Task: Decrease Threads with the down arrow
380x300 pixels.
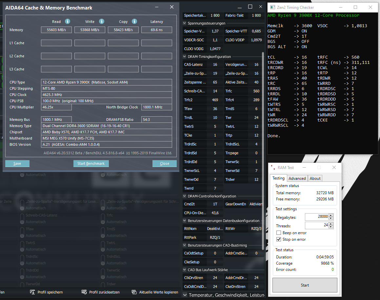Action: (331, 227)
